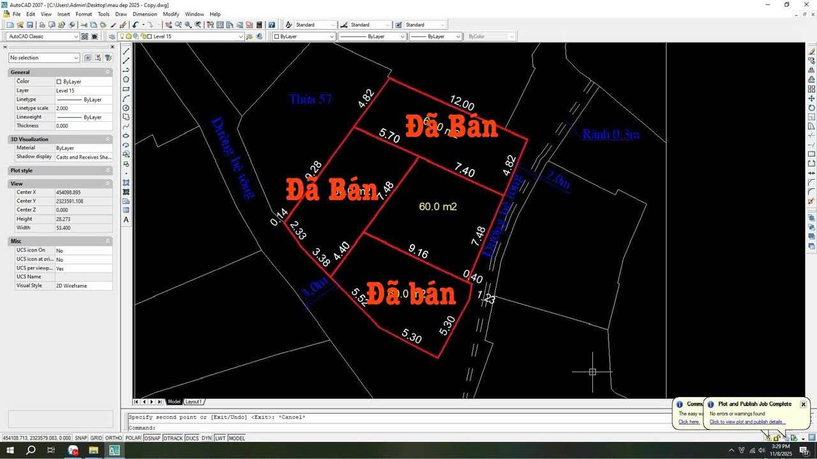Click the Zoom Realtime icon
Viewport: 817px width, 459px height.
pos(178,24)
